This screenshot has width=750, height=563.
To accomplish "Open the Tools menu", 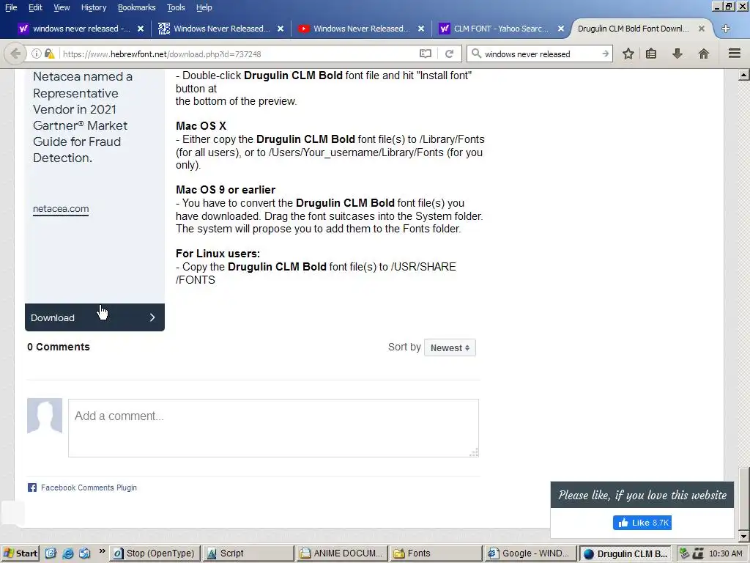I will (x=176, y=7).
